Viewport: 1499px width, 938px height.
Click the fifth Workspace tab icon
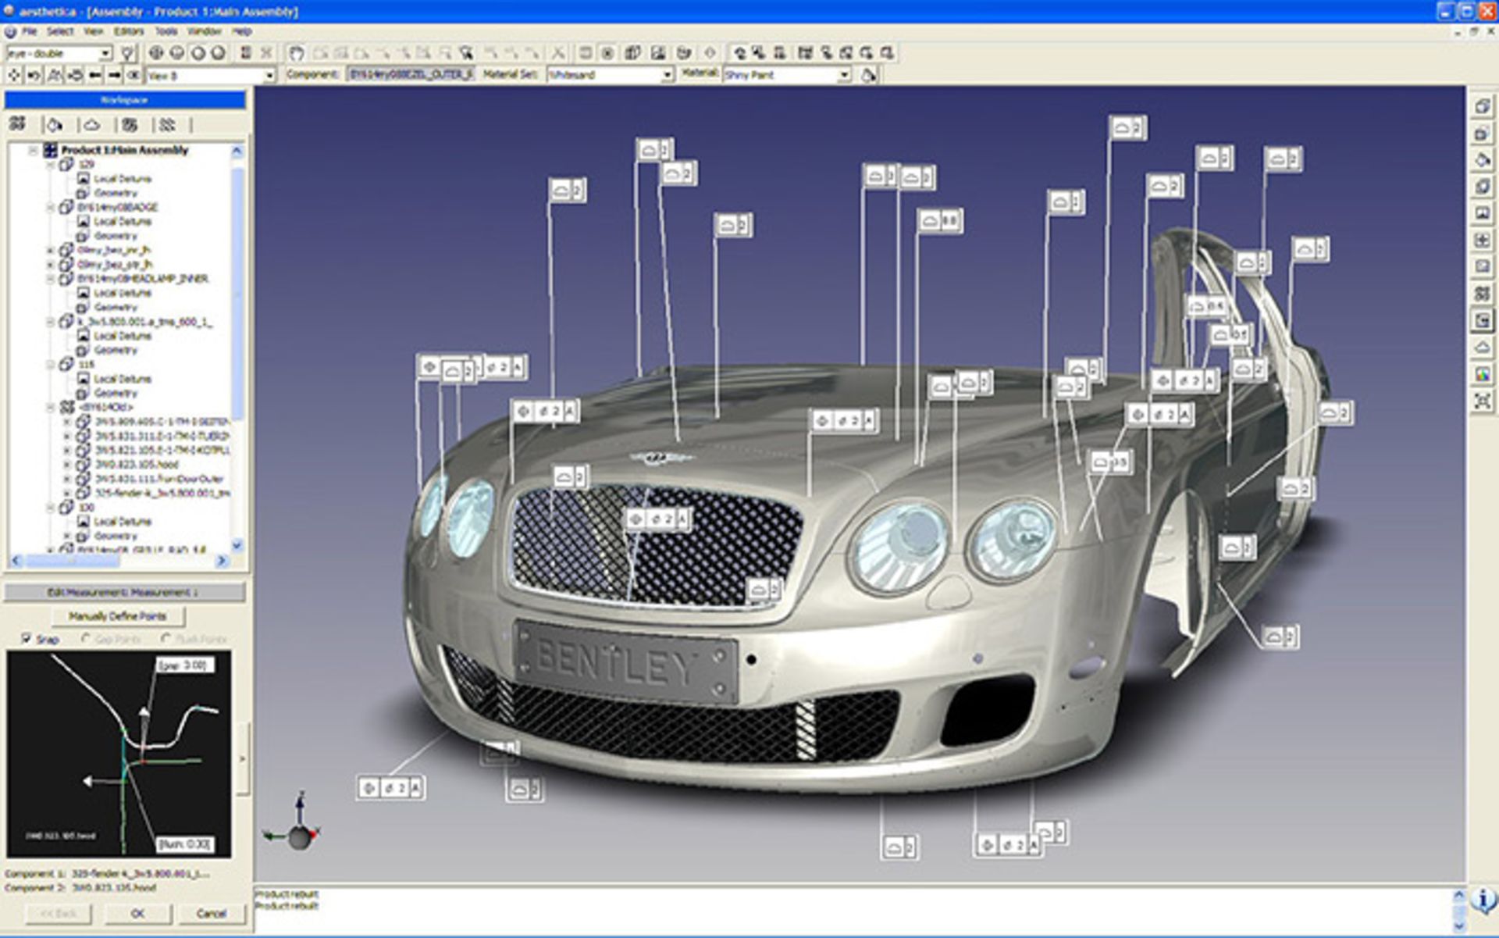tap(167, 124)
